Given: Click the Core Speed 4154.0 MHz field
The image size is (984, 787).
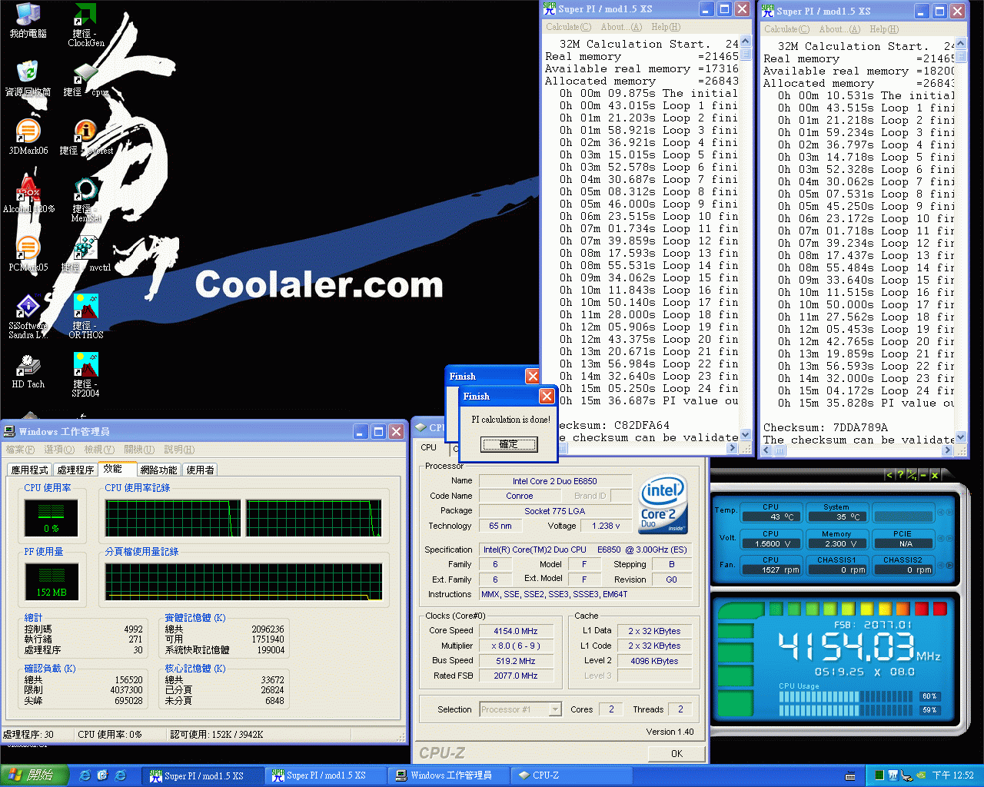Looking at the screenshot, I should click(x=516, y=631).
